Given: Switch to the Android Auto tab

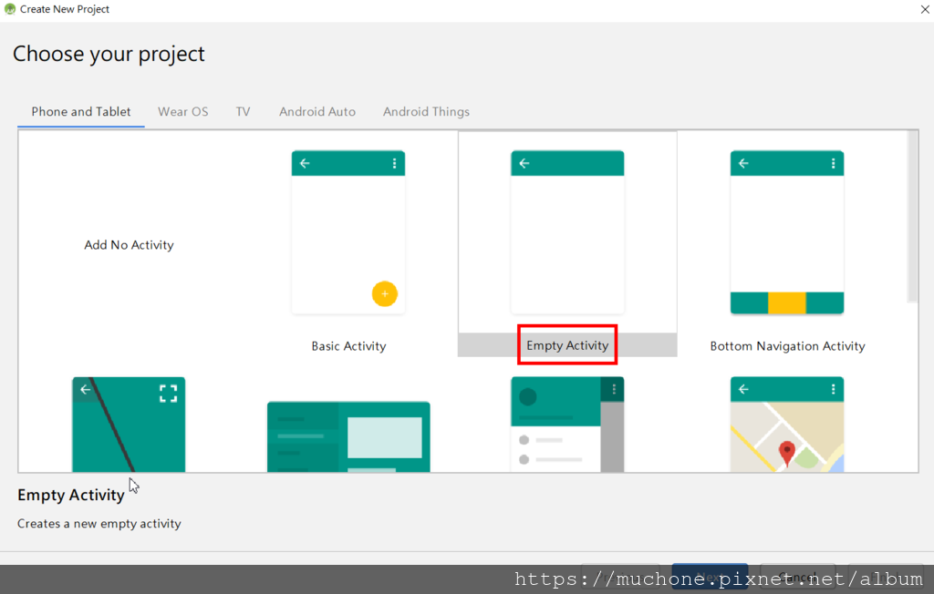Looking at the screenshot, I should click(x=317, y=111).
